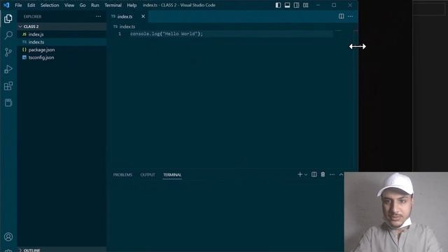Create a new terminal with plus icon
Image resolution: width=448 pixels, height=252 pixels.
300,174
